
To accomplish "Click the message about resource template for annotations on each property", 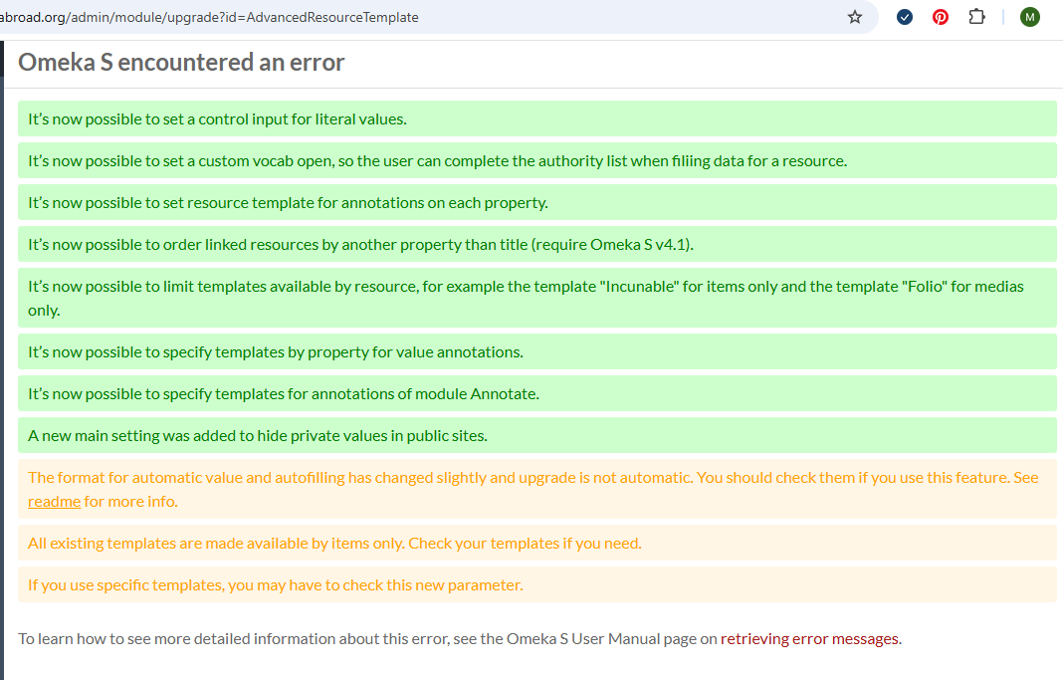I will click(x=536, y=203).
